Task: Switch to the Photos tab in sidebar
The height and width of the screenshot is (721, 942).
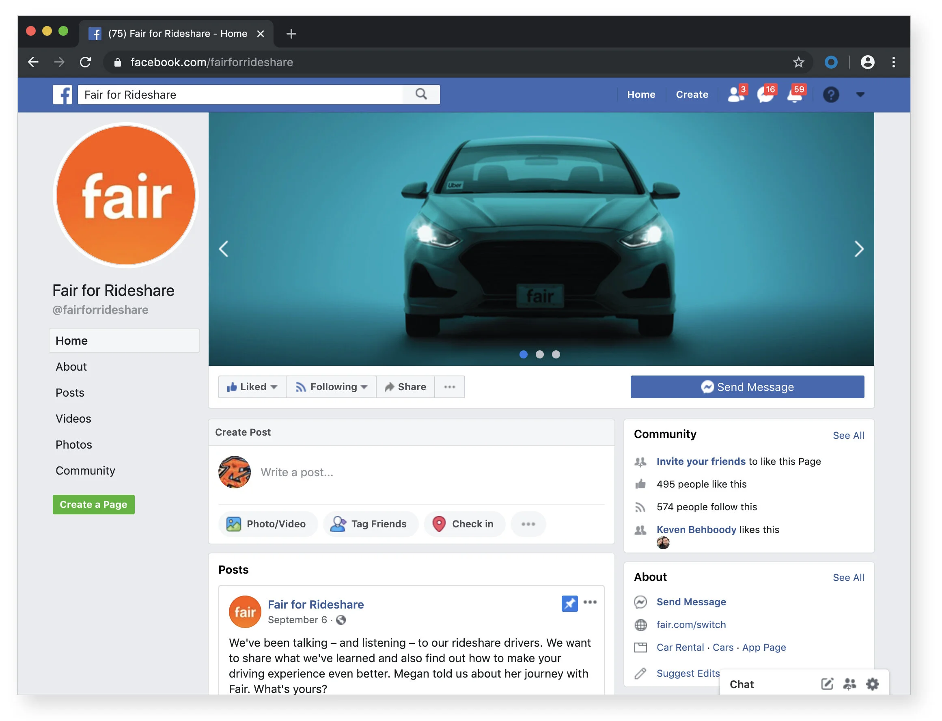Action: (73, 444)
